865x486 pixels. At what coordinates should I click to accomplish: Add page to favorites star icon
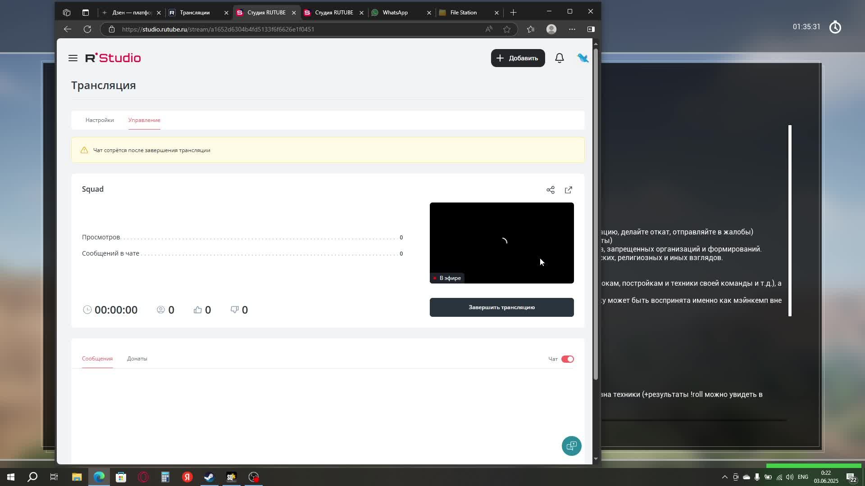tap(507, 29)
